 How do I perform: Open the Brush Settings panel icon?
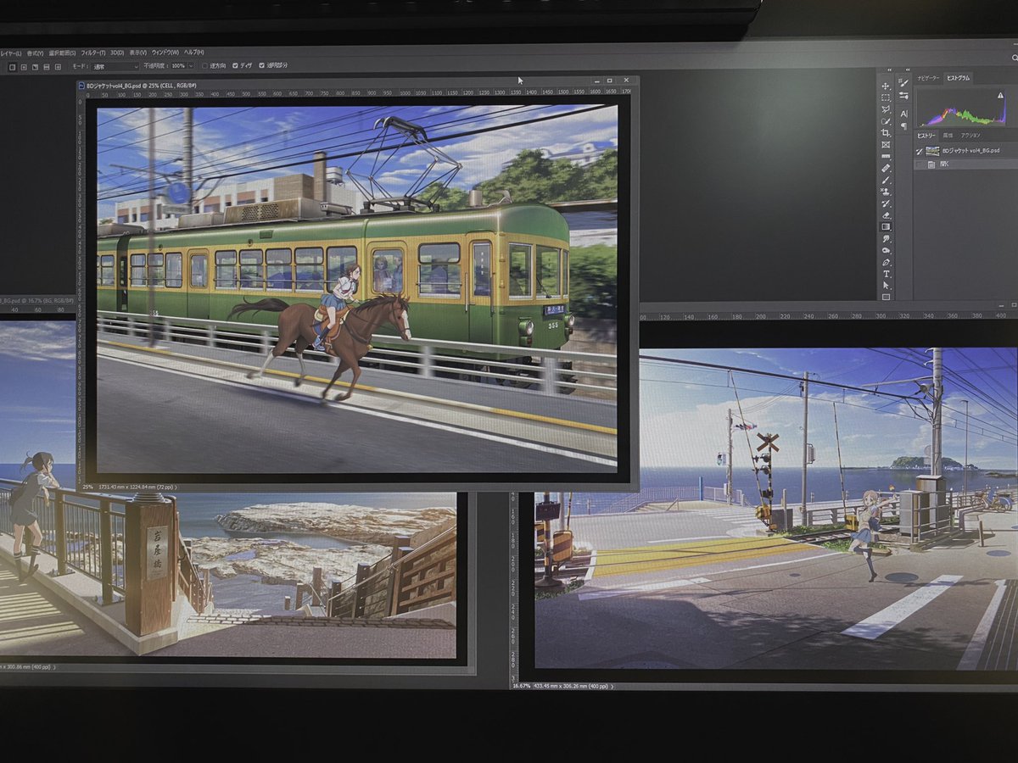[904, 82]
